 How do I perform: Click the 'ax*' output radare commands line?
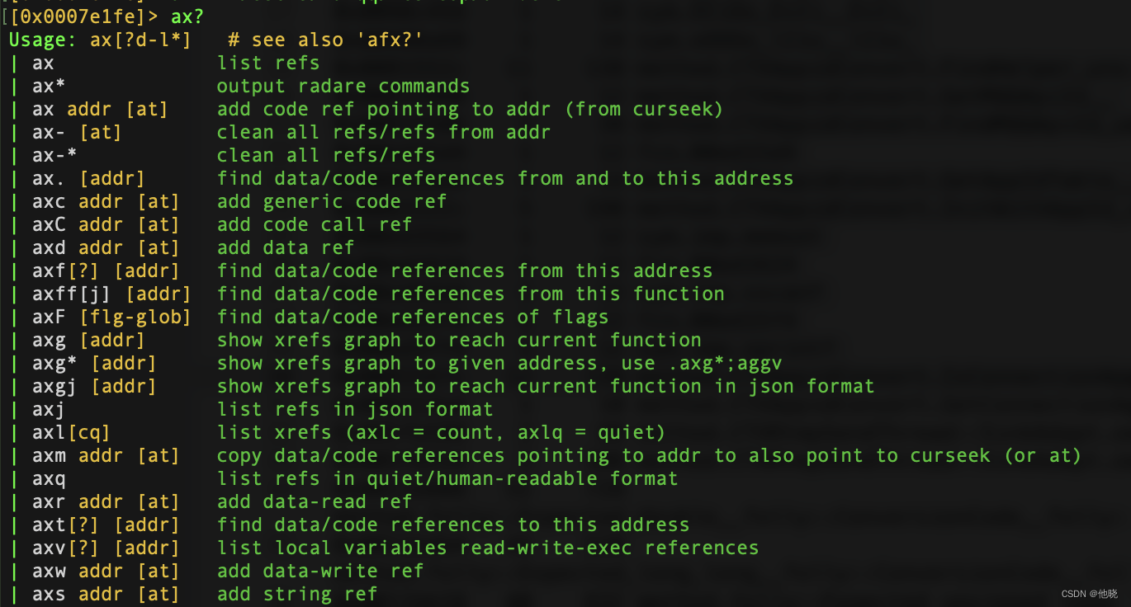pyautogui.click(x=49, y=86)
